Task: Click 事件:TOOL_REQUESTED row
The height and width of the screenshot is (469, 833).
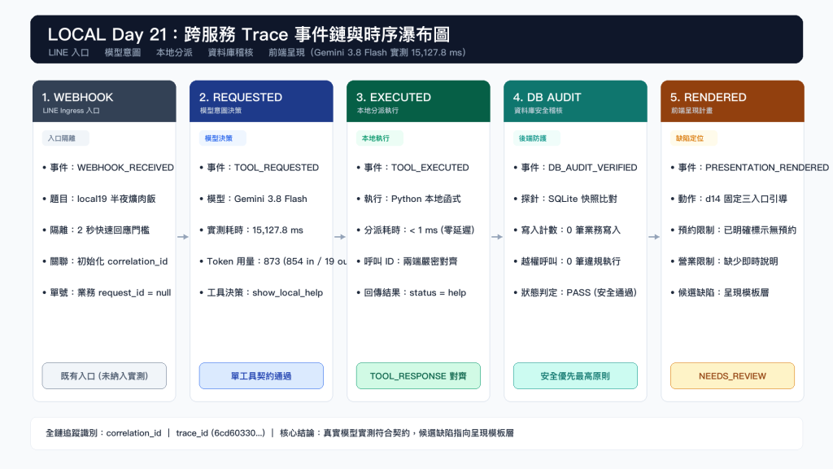Action: click(259, 168)
